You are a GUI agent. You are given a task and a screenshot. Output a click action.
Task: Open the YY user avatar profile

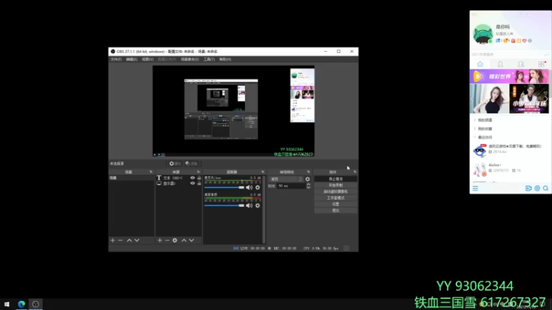point(482,34)
